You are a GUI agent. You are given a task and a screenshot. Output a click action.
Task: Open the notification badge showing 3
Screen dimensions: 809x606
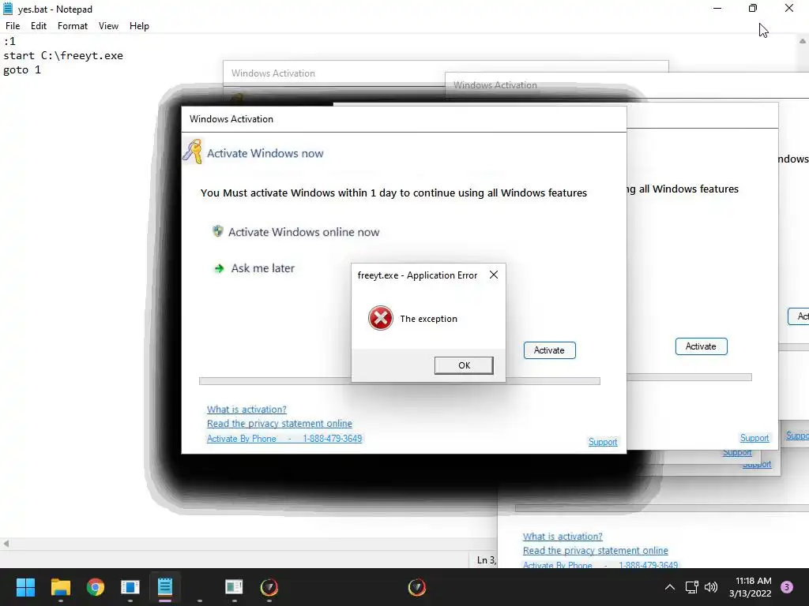[787, 587]
